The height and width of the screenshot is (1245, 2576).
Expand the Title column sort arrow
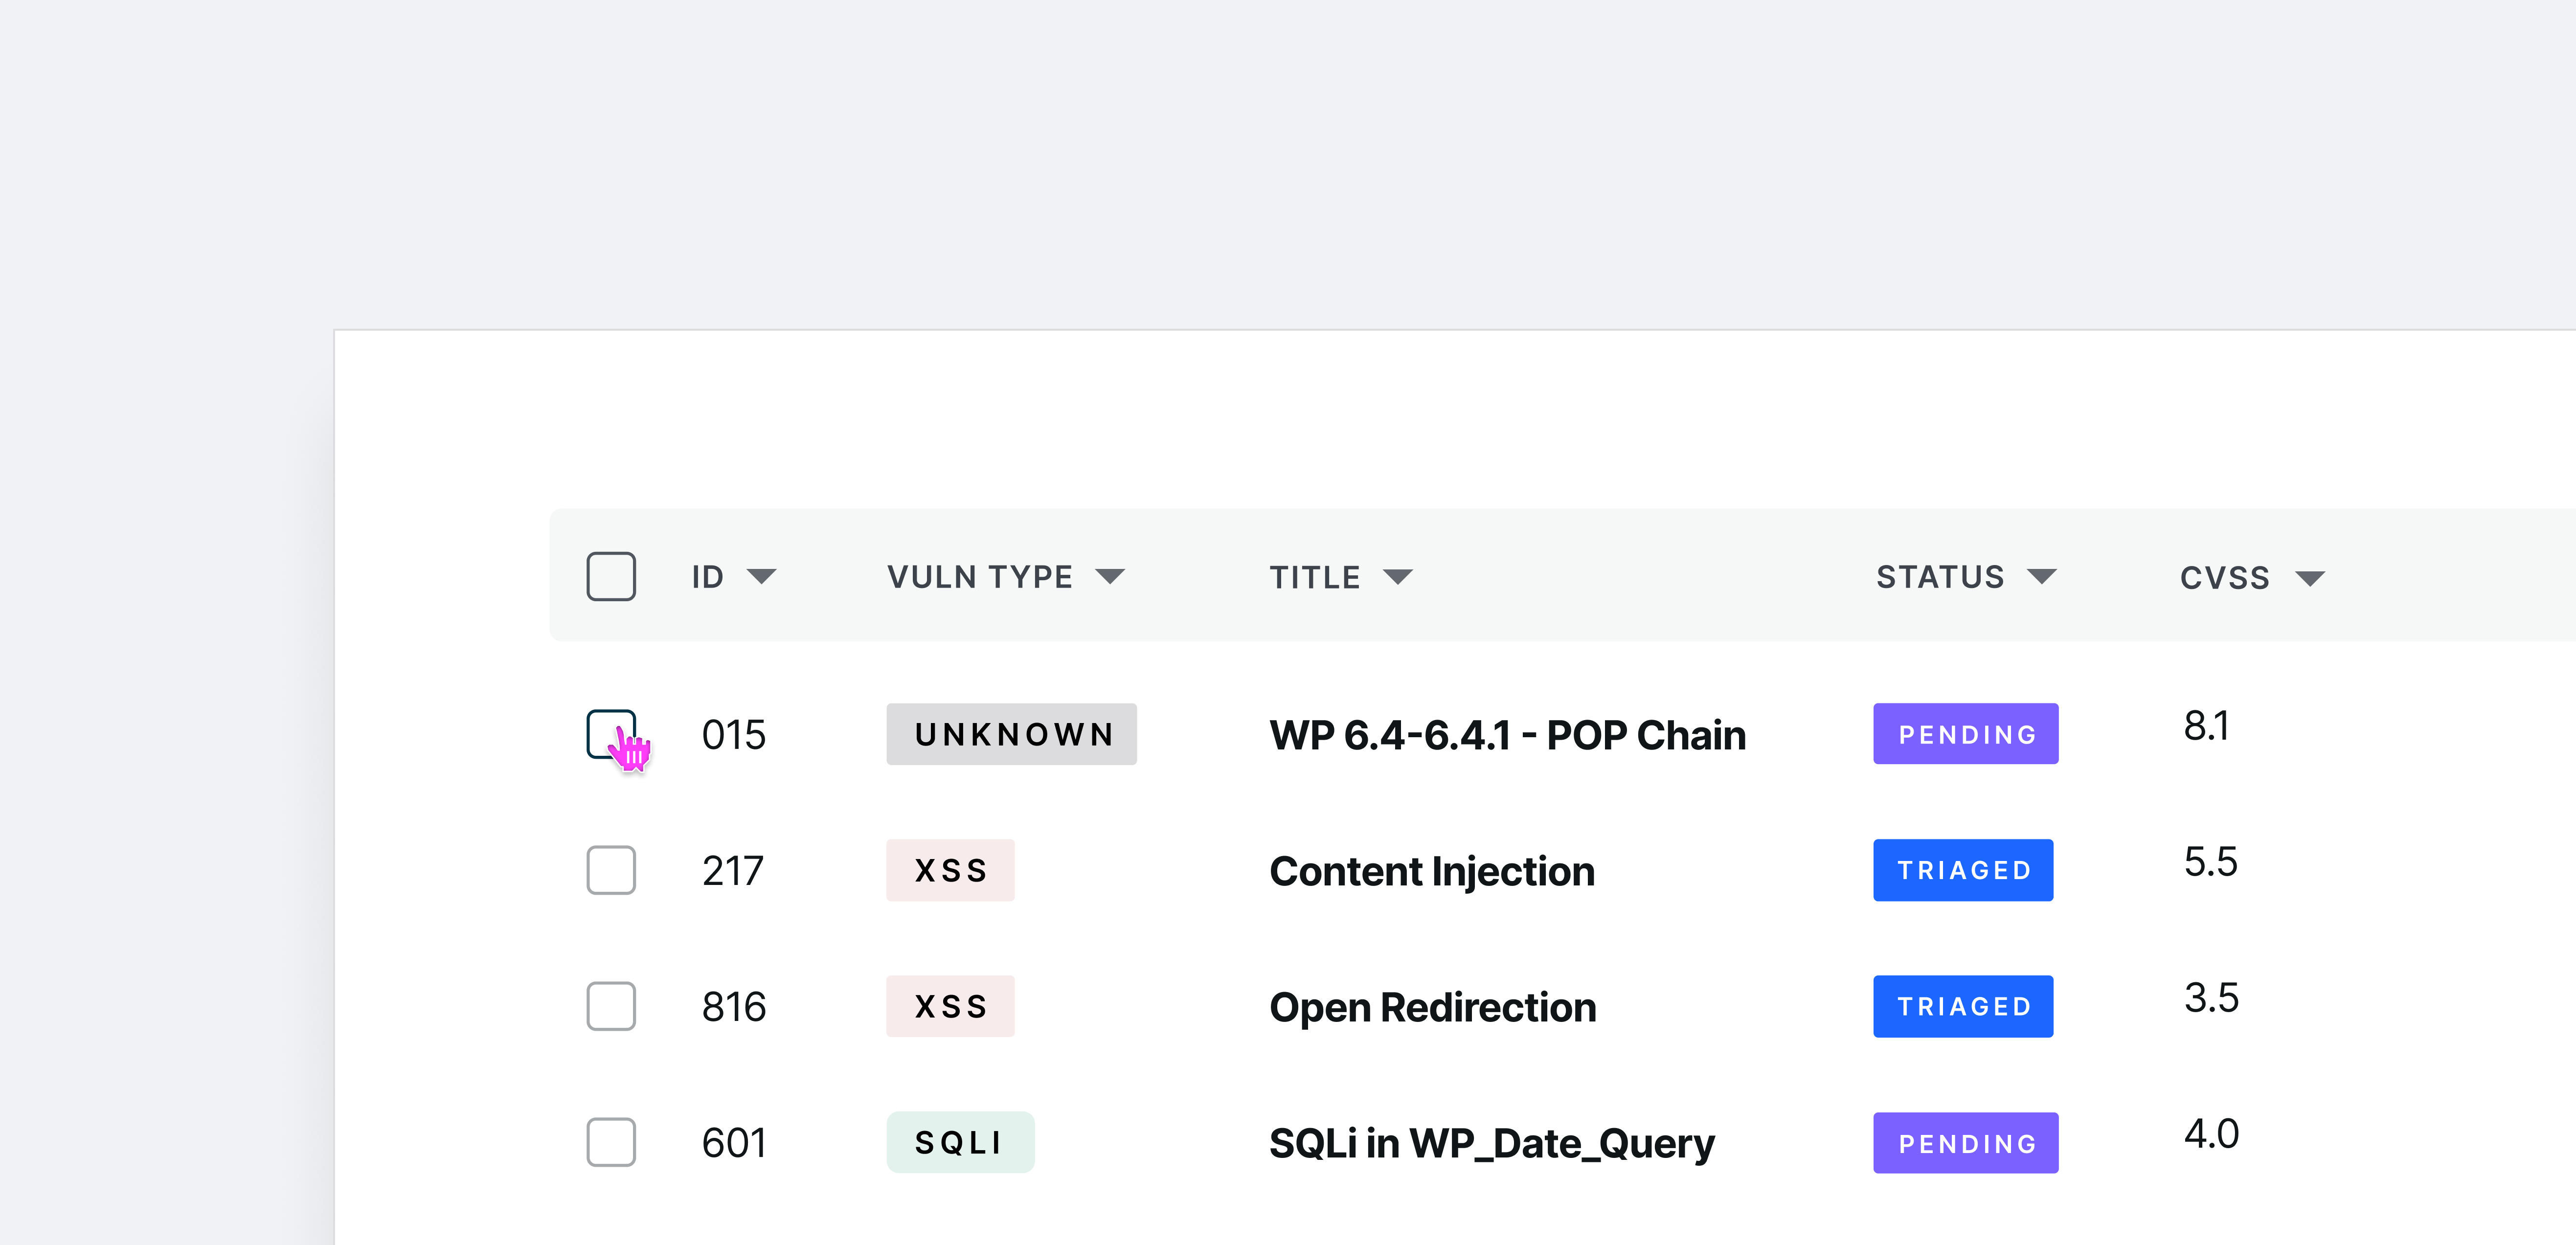pos(1397,577)
